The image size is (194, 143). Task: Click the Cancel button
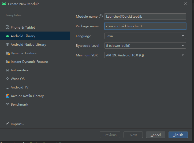tap(156, 135)
